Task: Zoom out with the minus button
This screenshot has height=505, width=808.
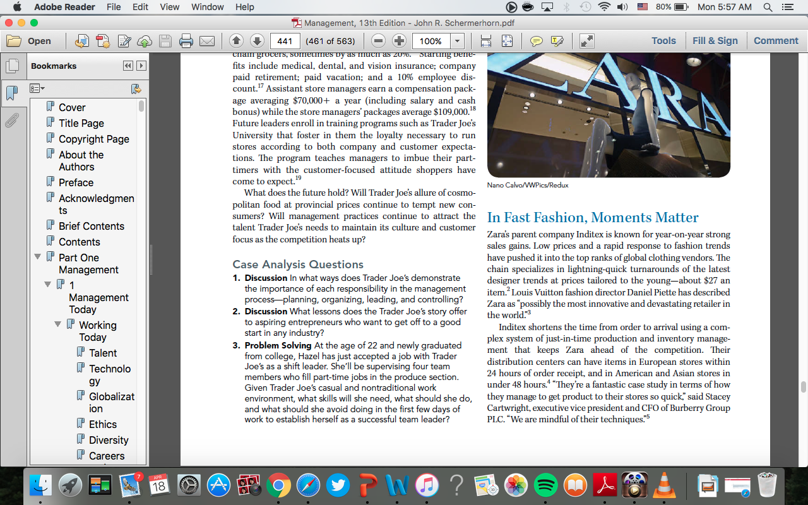Action: point(378,41)
